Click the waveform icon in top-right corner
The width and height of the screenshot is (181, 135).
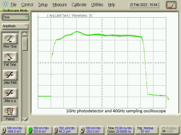[x=171, y=5]
